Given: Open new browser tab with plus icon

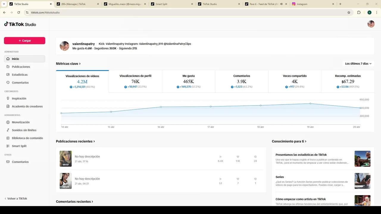Looking at the screenshot, I should (x=340, y=4).
